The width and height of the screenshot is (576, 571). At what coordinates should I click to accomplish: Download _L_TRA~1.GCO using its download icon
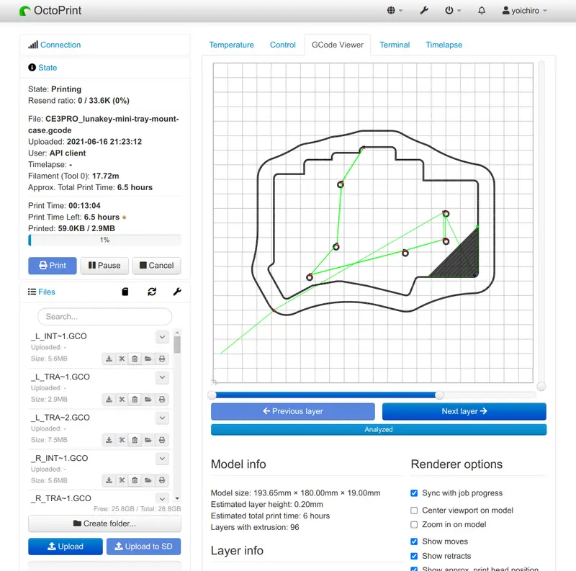click(x=109, y=400)
